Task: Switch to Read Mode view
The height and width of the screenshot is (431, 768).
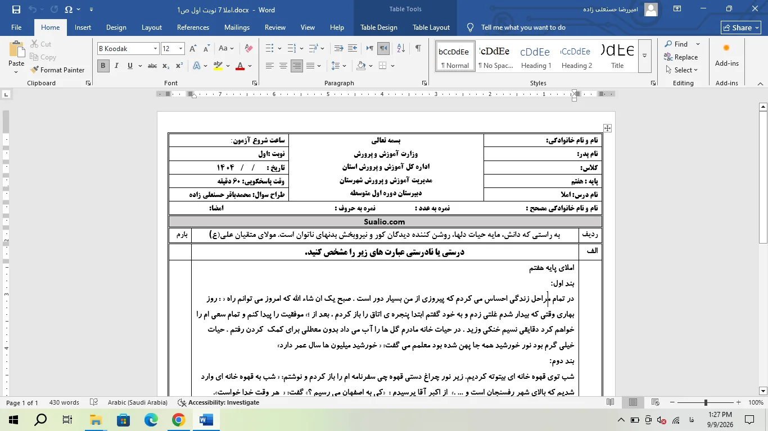Action: point(611,402)
